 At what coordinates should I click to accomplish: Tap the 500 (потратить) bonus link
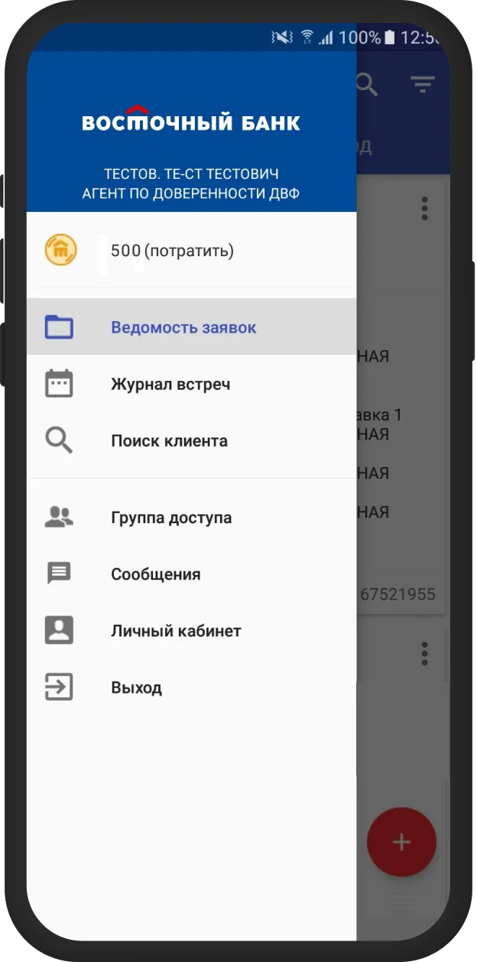(172, 250)
